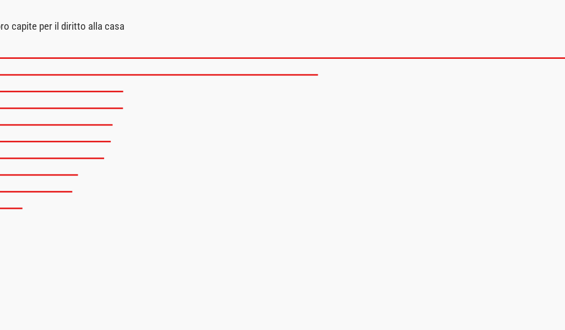Click the bar directly below the title

pos(282,58)
